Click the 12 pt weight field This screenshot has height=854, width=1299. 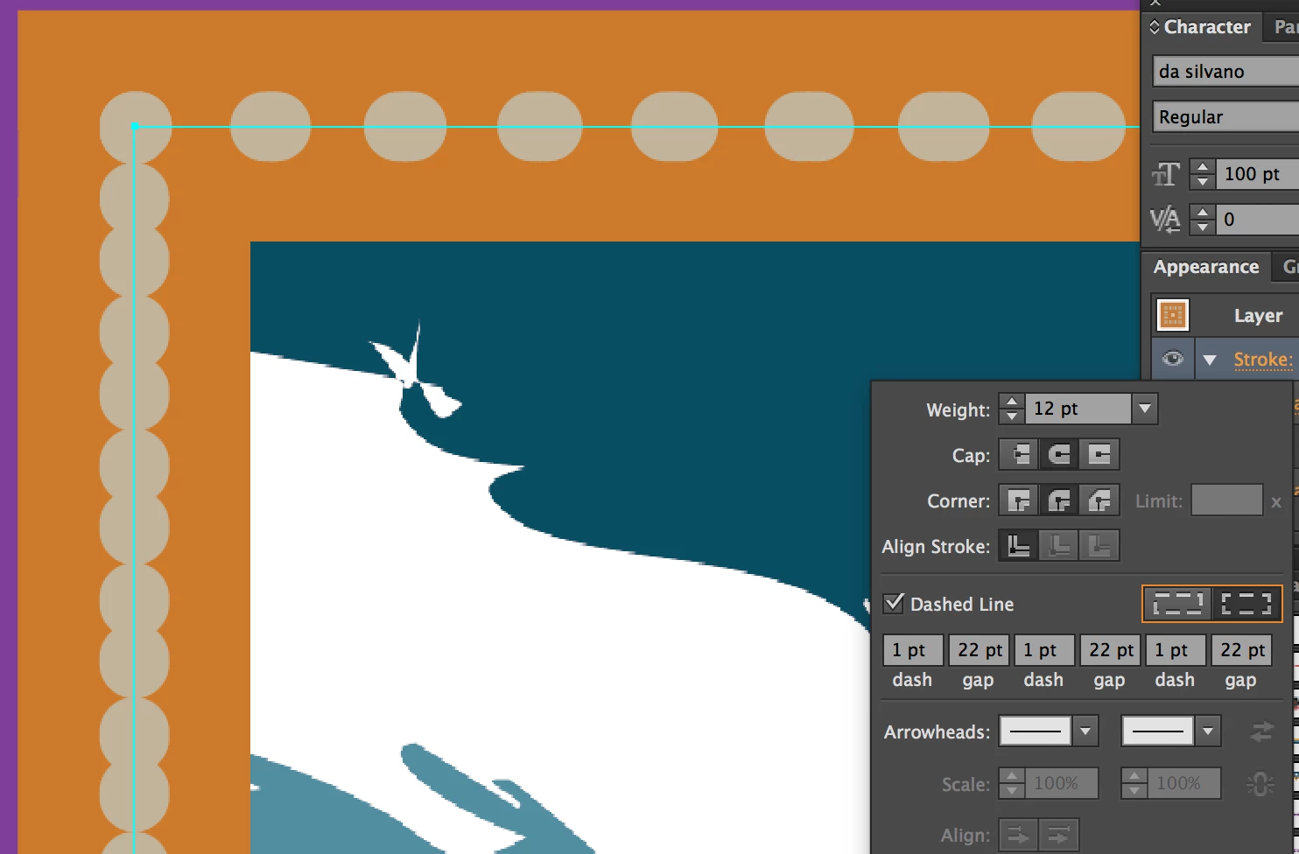[x=1078, y=409]
